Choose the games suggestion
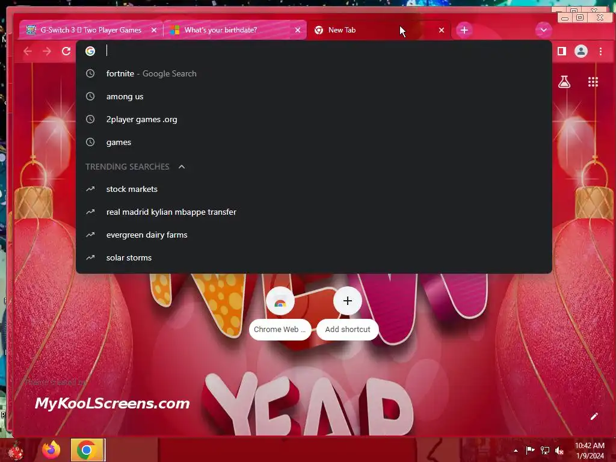616x462 pixels. tap(313, 142)
